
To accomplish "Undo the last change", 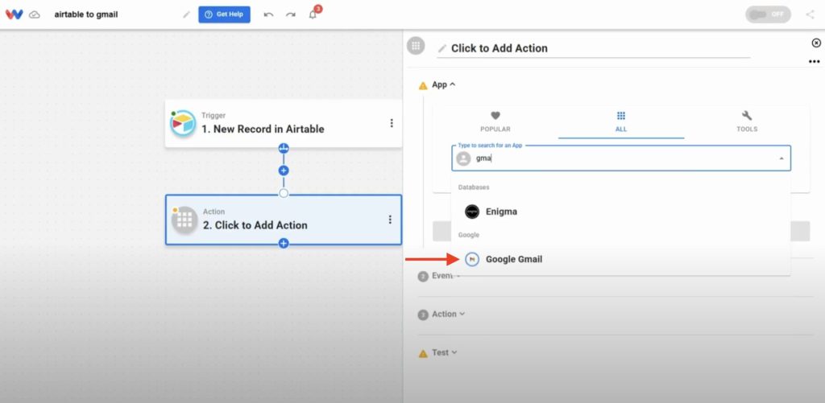I will coord(268,14).
